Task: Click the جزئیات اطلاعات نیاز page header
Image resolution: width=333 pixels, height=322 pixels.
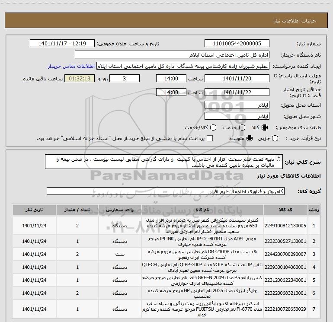Action: 295,21
